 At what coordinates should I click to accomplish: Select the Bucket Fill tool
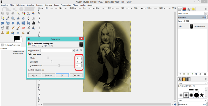click(x=3, y=28)
